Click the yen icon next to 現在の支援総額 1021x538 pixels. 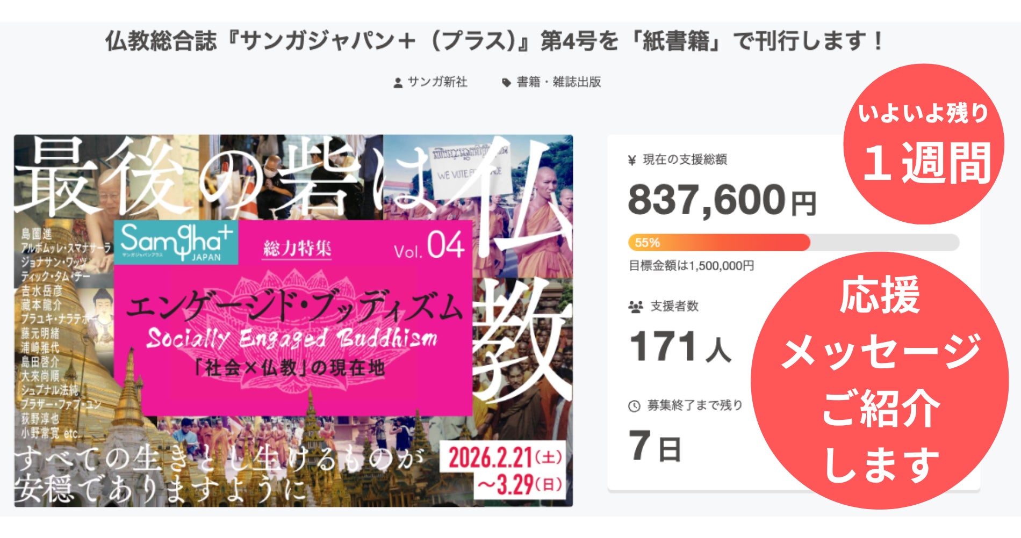[632, 160]
